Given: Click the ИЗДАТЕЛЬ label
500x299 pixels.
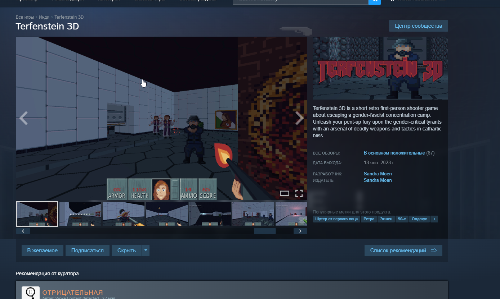Looking at the screenshot, I should [323, 180].
